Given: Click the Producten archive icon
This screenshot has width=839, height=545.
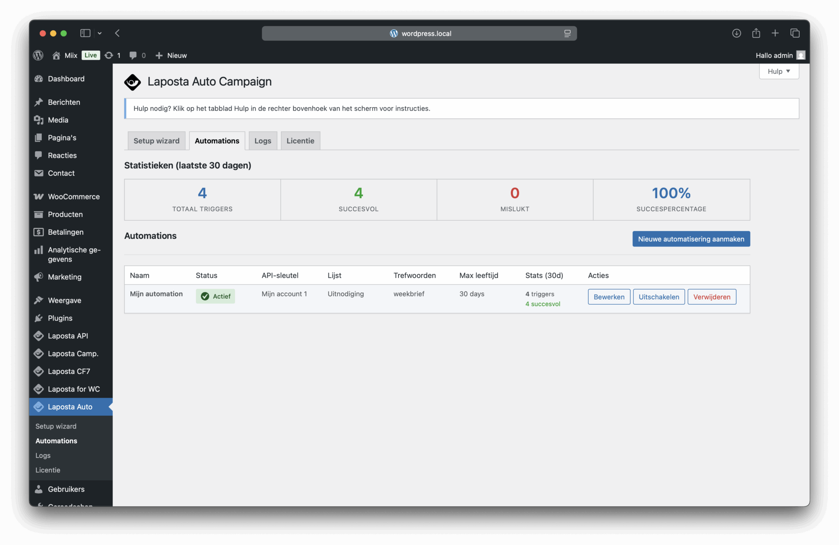Looking at the screenshot, I should click(x=39, y=214).
